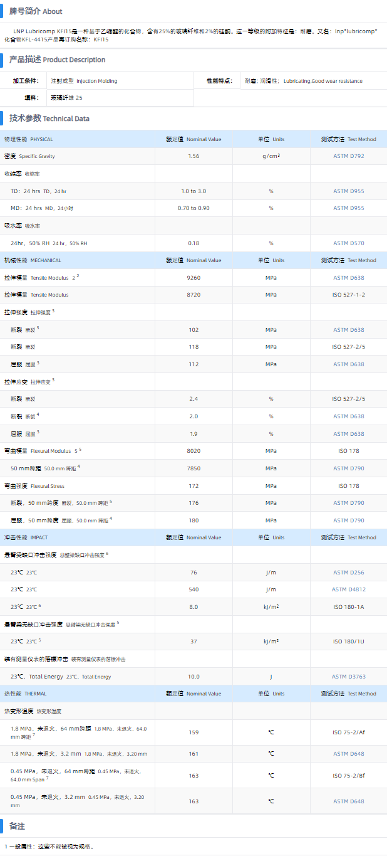The image size is (387, 861).
Task: Open the ASTM D792 test method link
Action: tap(348, 156)
